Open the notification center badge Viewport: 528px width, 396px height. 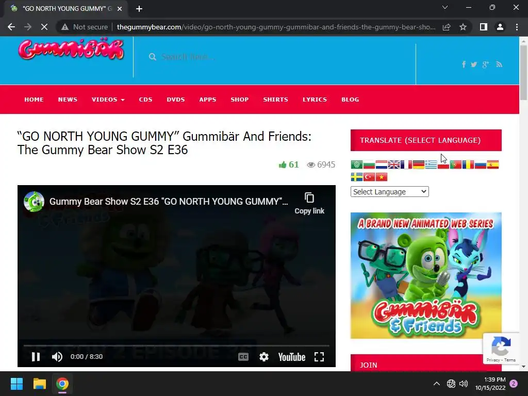(514, 384)
